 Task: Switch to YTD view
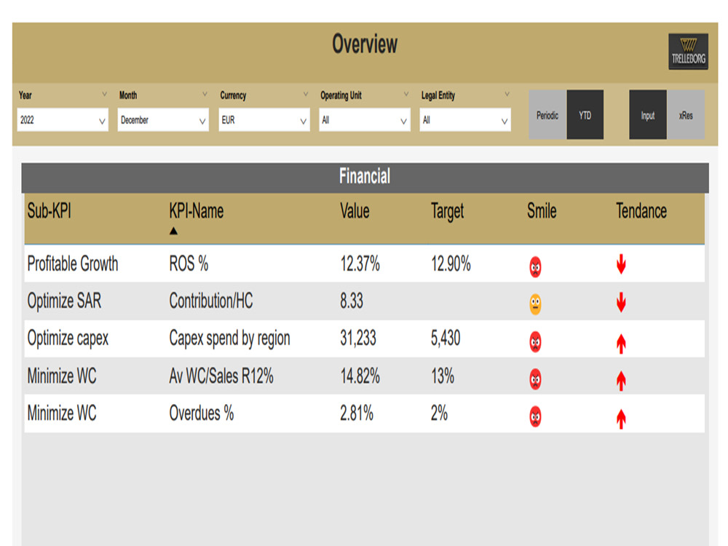(x=585, y=115)
